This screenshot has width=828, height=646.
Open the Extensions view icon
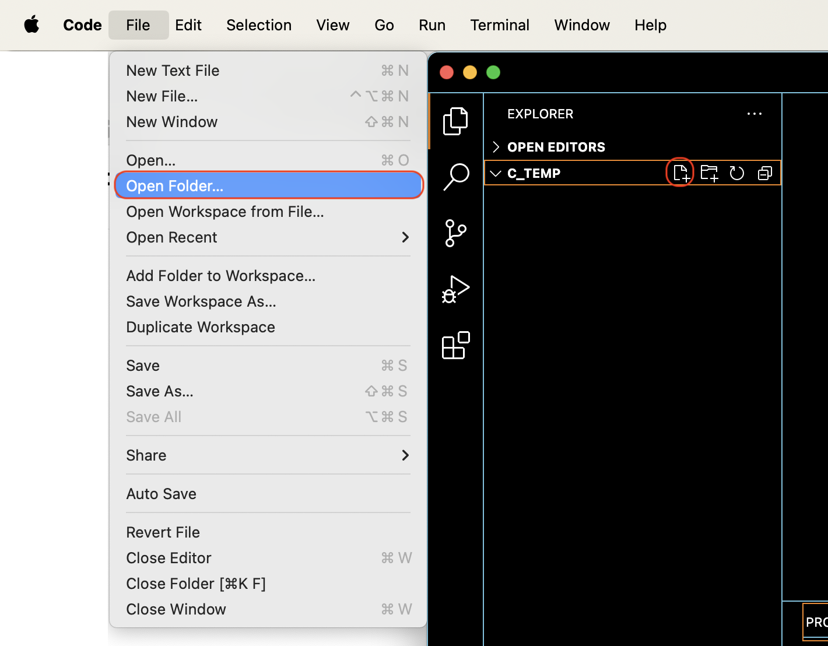coord(455,345)
